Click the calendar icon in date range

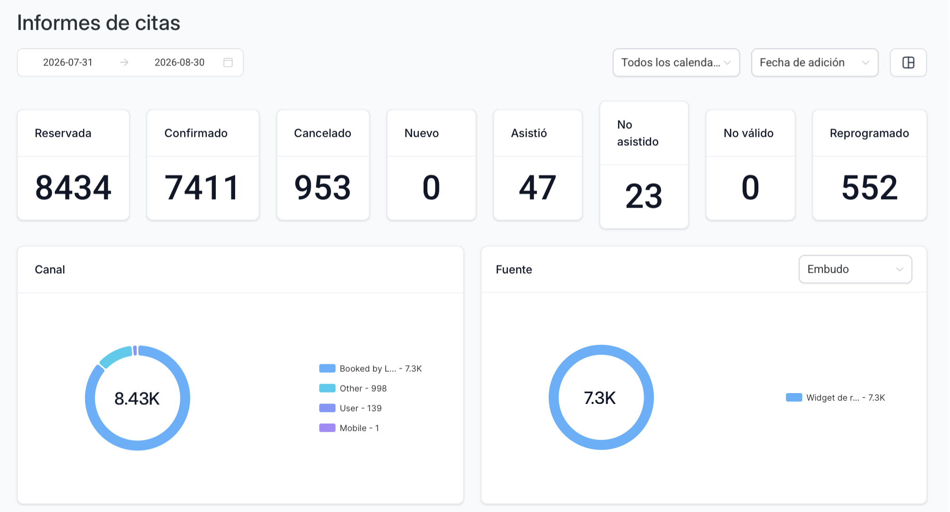point(228,62)
